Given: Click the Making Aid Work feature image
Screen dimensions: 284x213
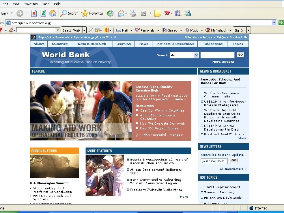Looking at the screenshot, I should coord(81,111).
